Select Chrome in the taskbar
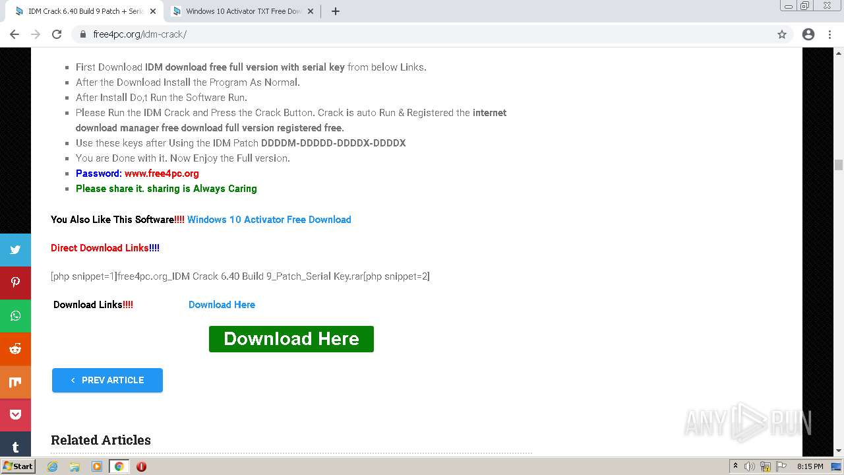The width and height of the screenshot is (844, 475). tap(119, 466)
